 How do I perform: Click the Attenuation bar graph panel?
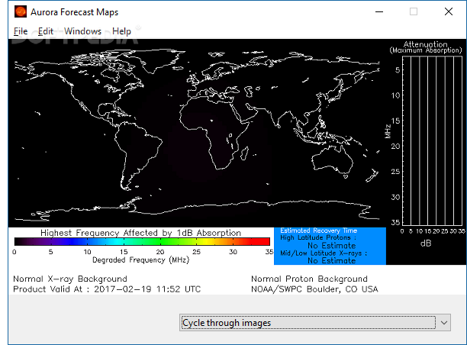[x=432, y=140]
